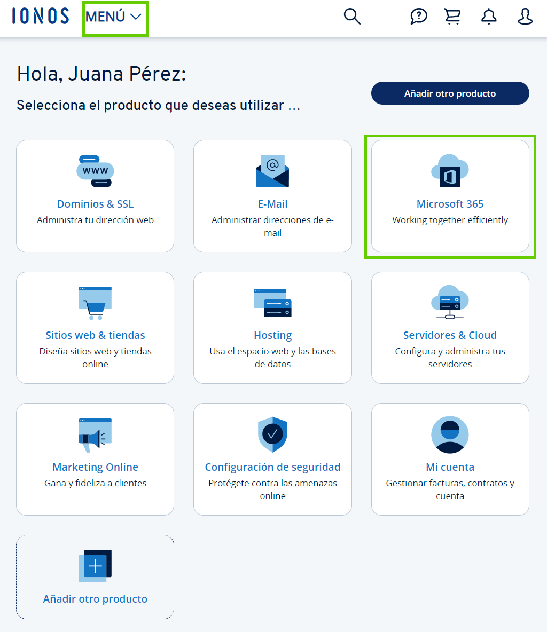Click 'Diseña sitios web y tiendas online' text
This screenshot has height=632, width=547.
(95, 358)
